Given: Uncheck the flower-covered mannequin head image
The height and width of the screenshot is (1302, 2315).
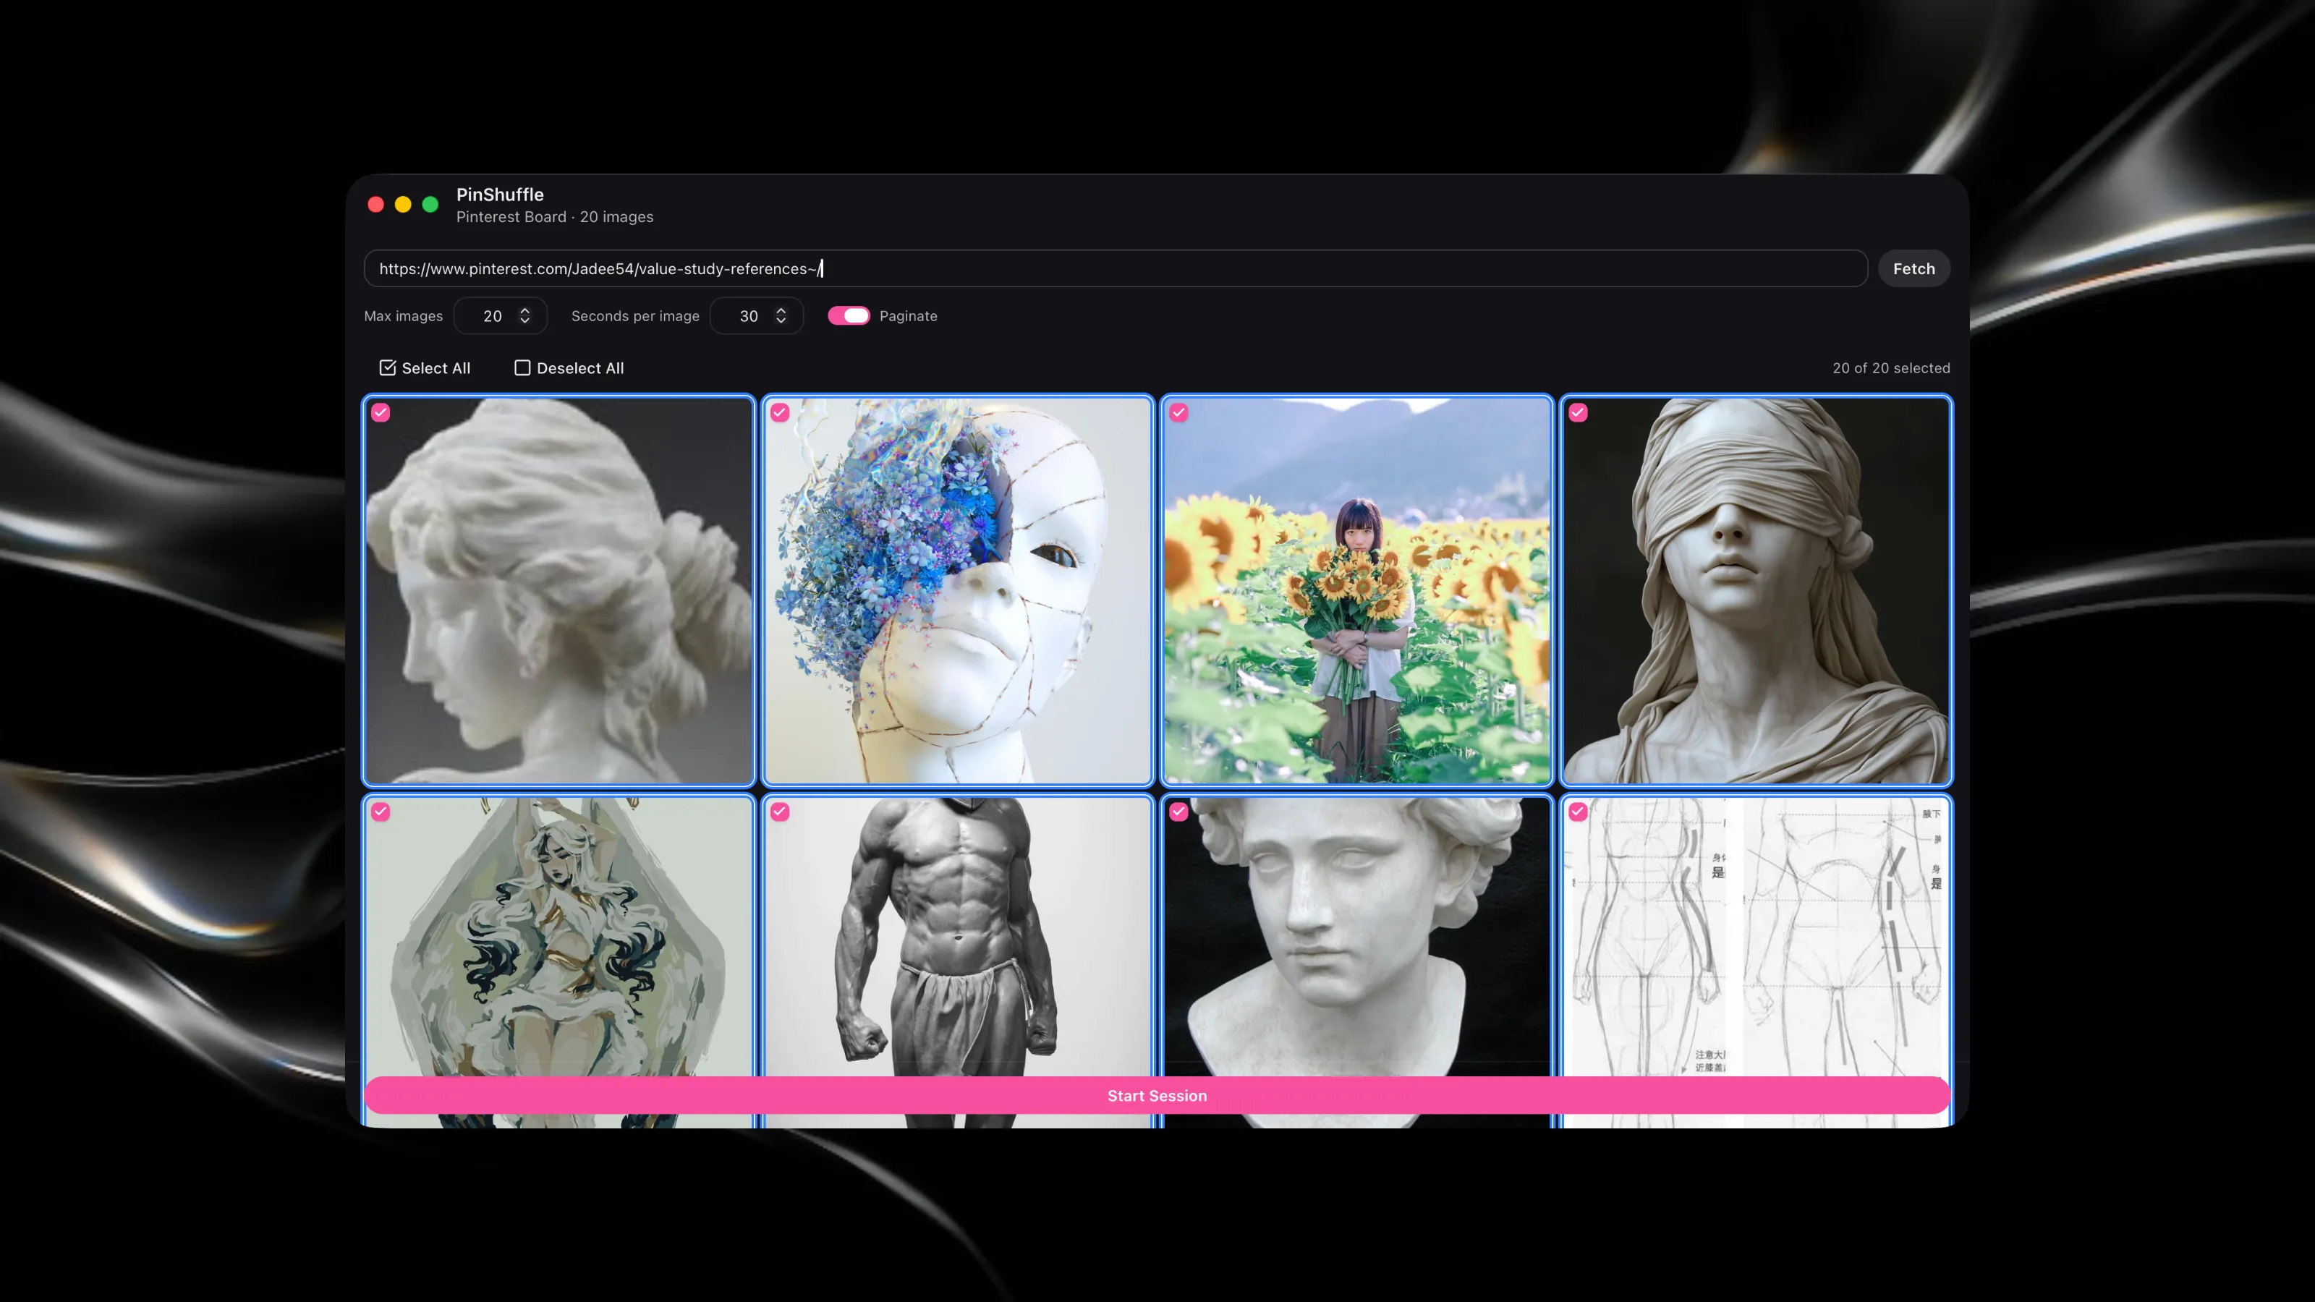Looking at the screenshot, I should pos(780,412).
